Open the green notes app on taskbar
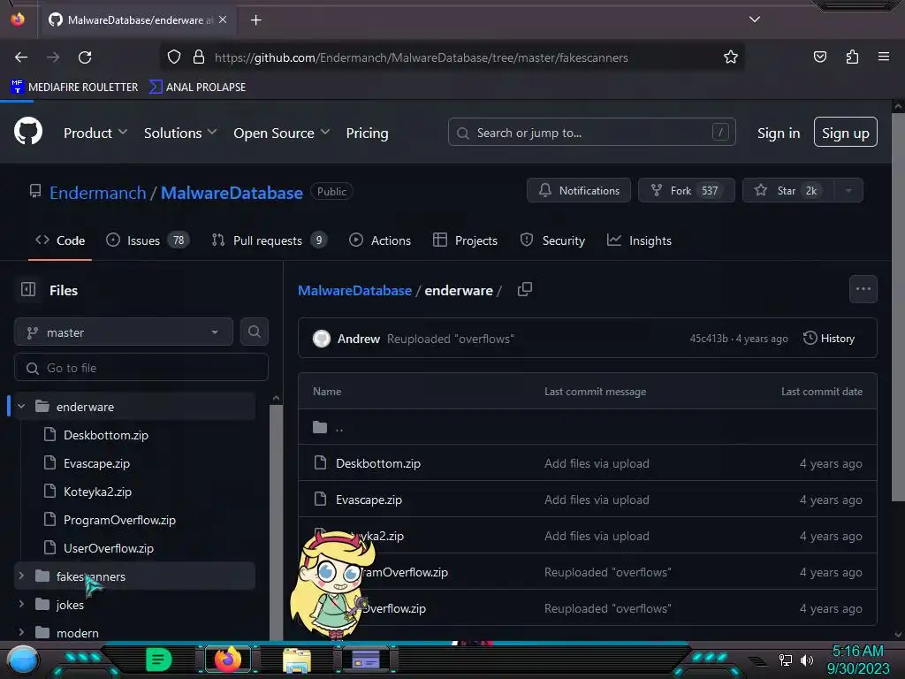Screen dimensions: 905x679 [x=159, y=660]
